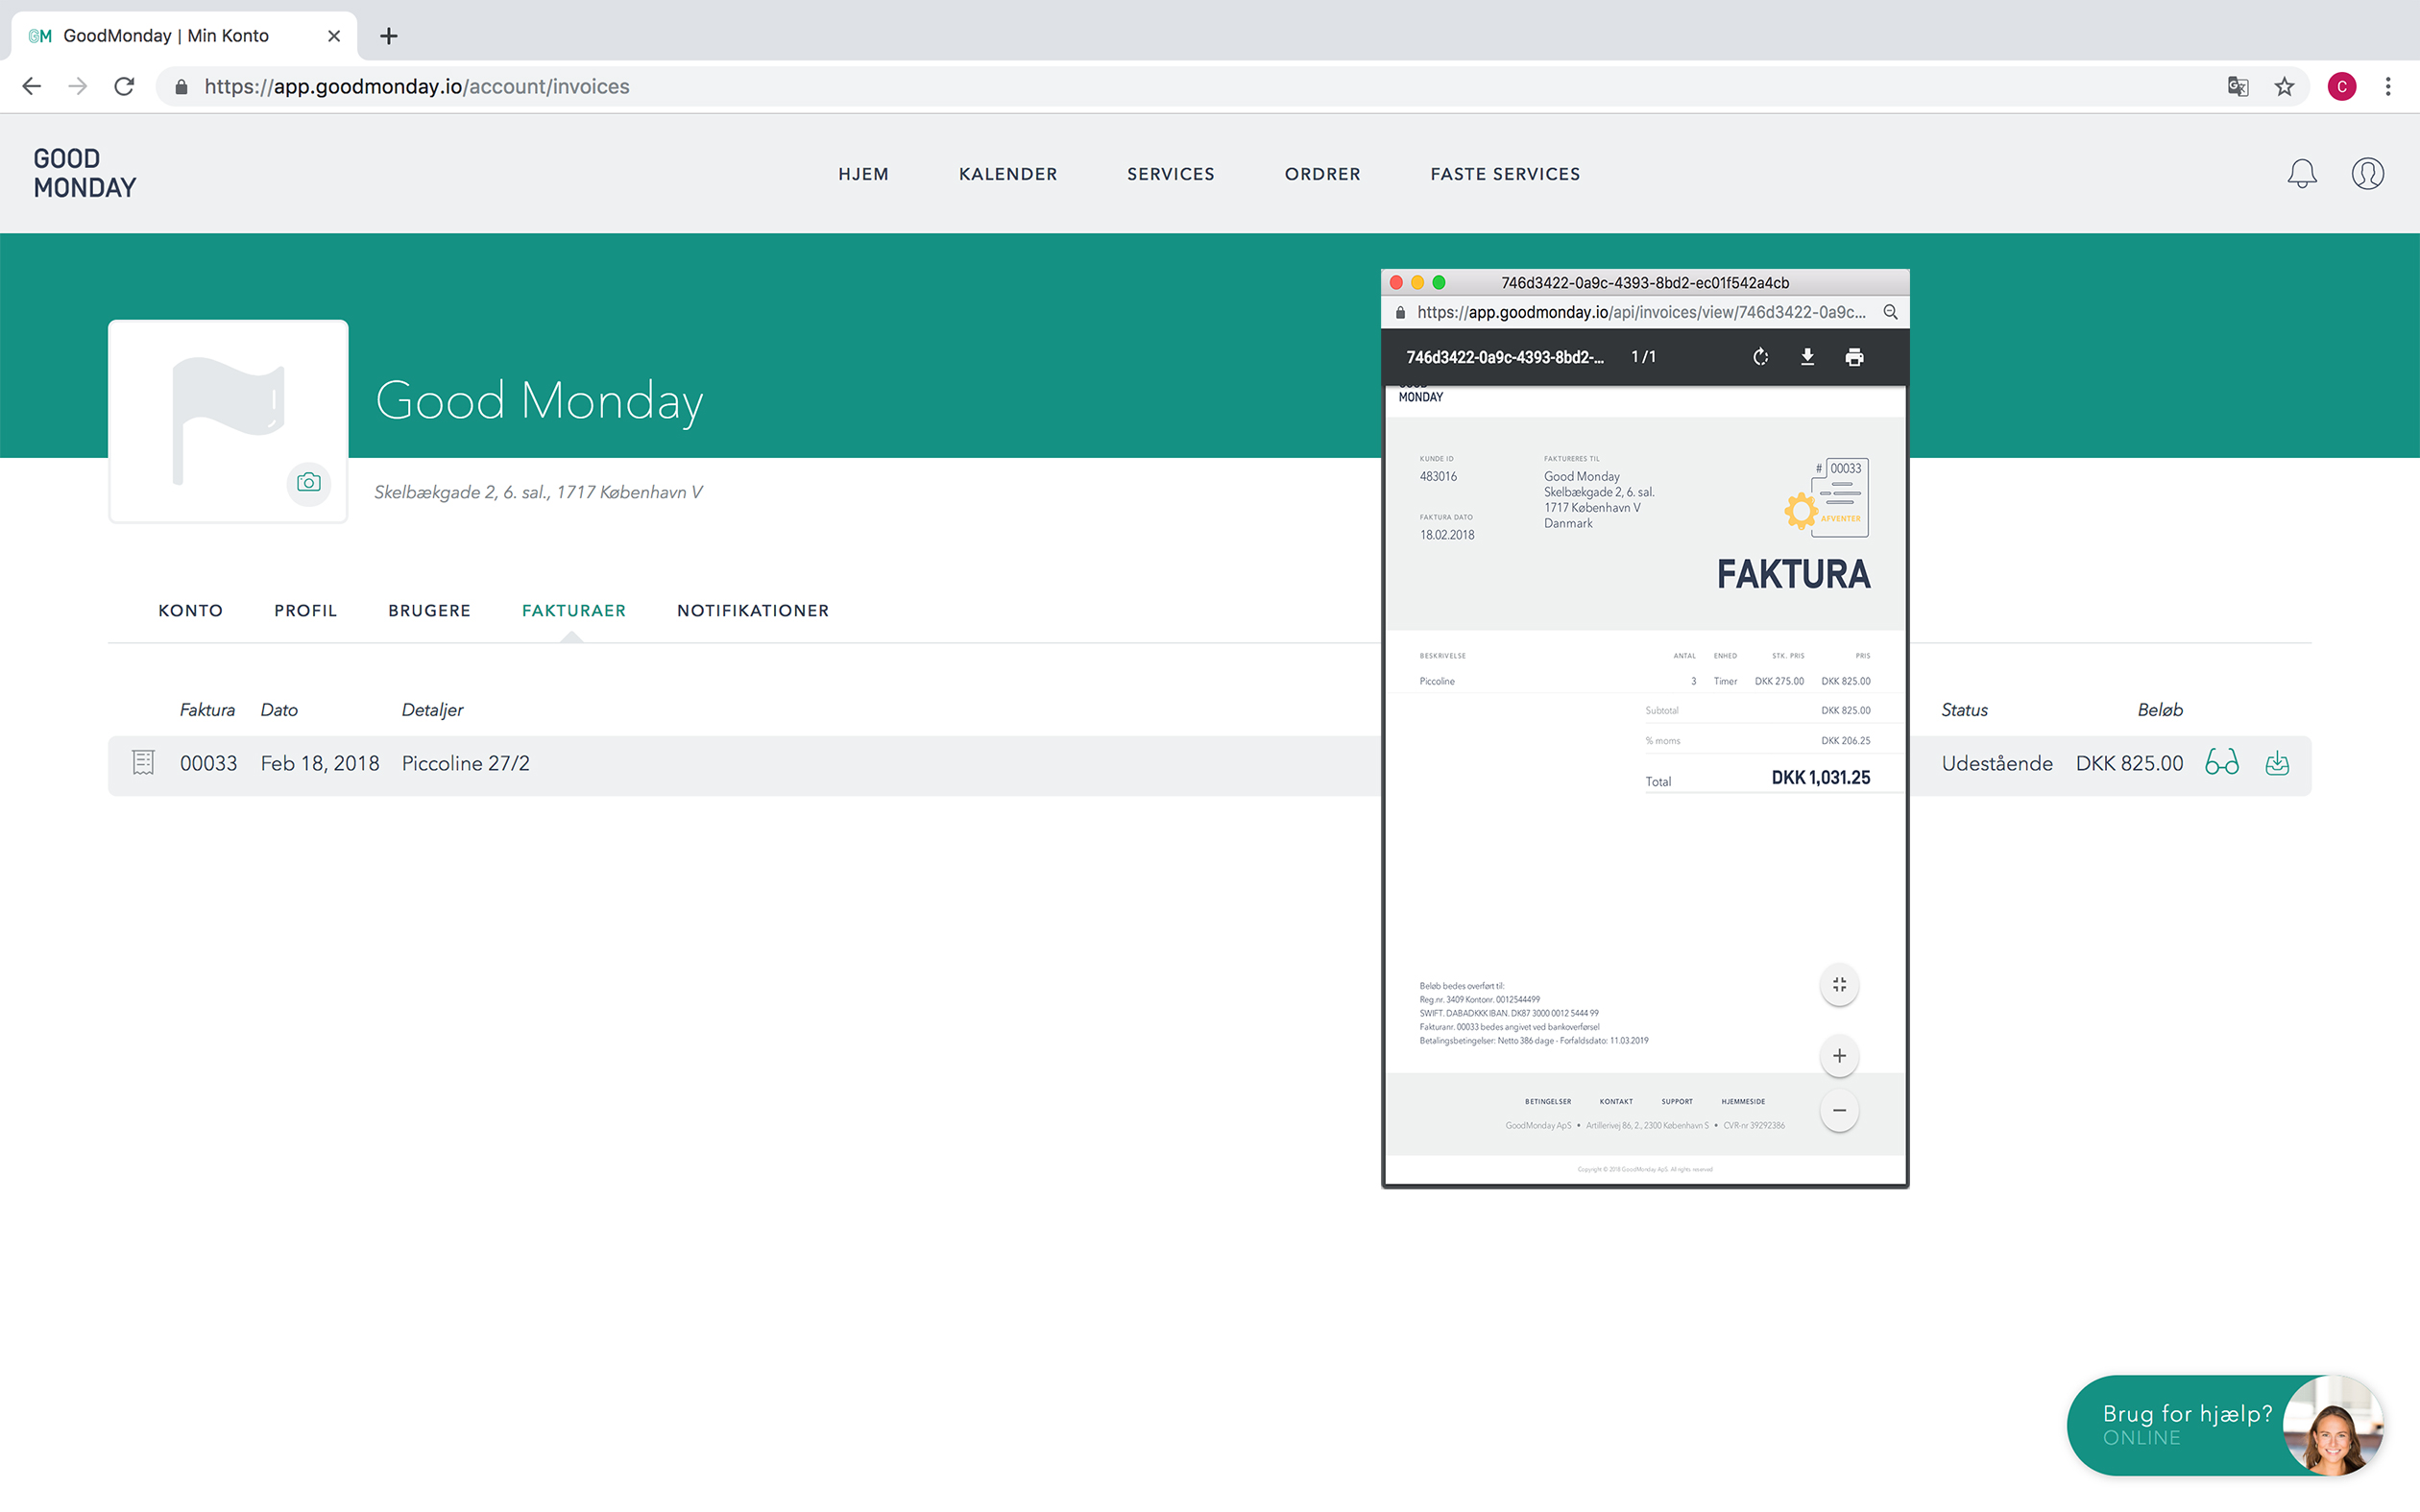Click the invoice document icon in row 00033

point(143,763)
